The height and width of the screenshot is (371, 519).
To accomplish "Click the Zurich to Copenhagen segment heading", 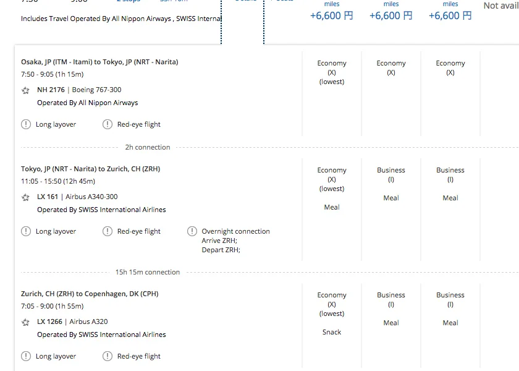I will pyautogui.click(x=90, y=294).
